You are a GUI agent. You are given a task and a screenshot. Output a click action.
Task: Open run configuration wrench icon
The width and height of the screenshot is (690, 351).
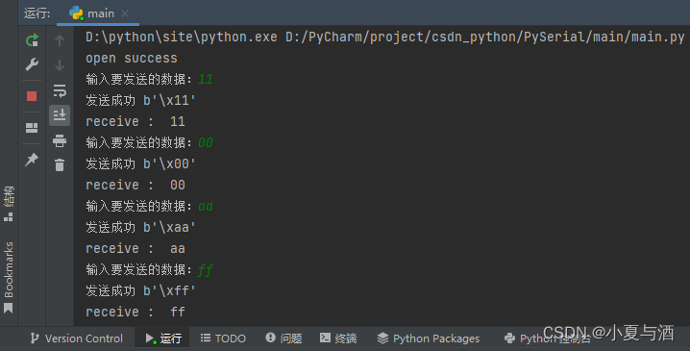coord(32,64)
